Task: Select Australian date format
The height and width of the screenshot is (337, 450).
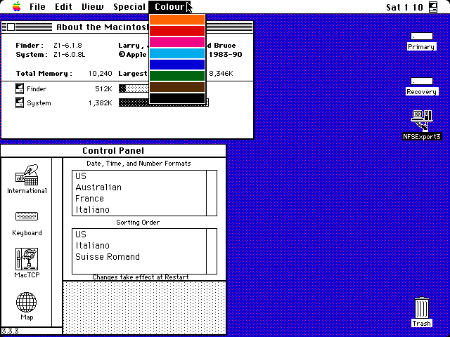Action: (139, 187)
